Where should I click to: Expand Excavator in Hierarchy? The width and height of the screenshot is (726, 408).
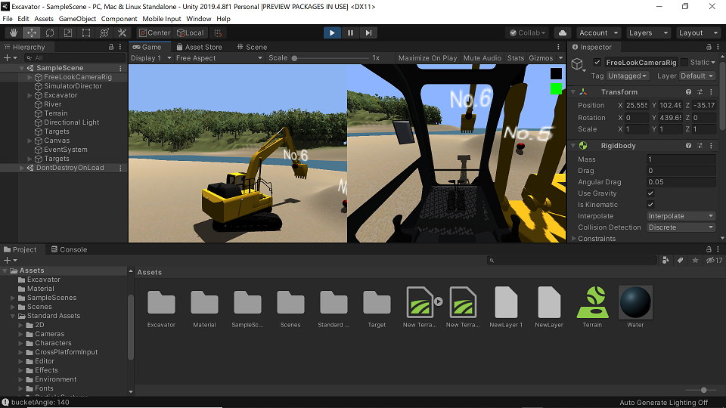click(x=29, y=95)
